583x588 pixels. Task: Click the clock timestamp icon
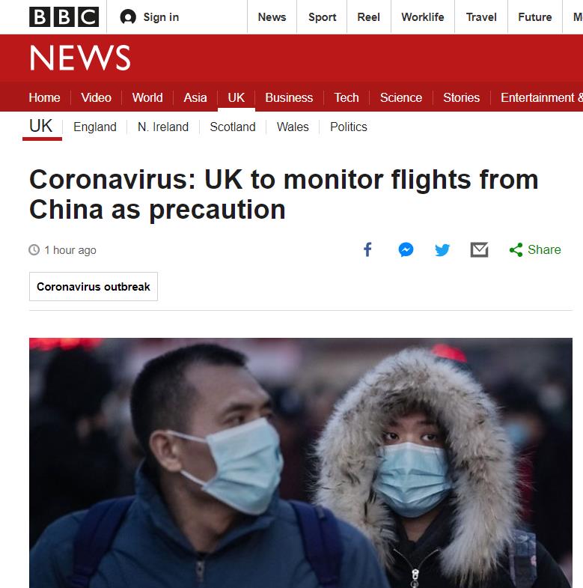pos(34,249)
